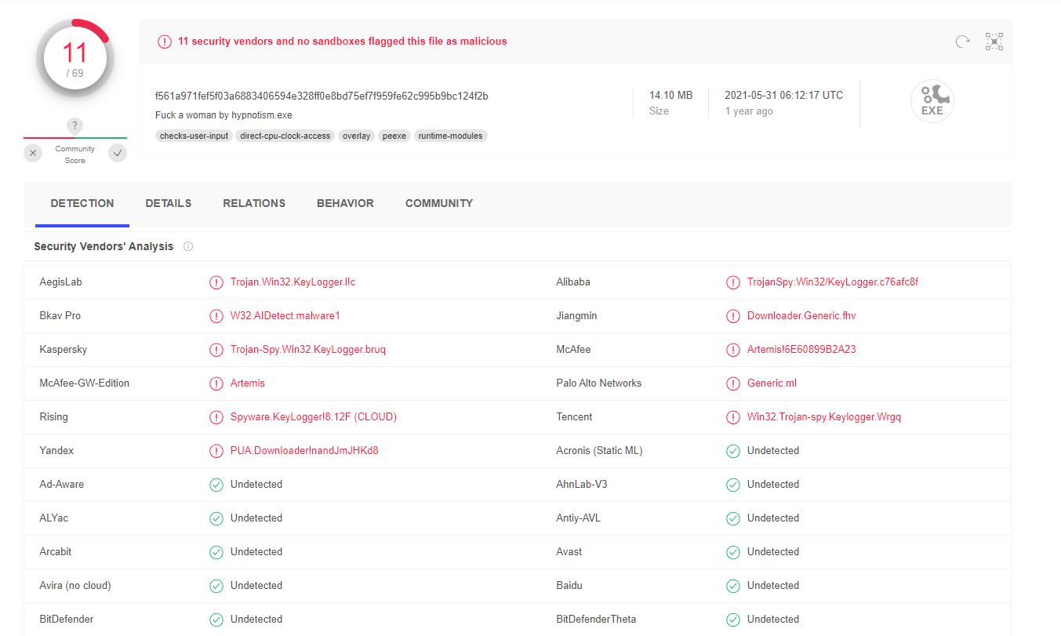Click the checks-user-input tag
This screenshot has width=1061, height=636.
194,136
